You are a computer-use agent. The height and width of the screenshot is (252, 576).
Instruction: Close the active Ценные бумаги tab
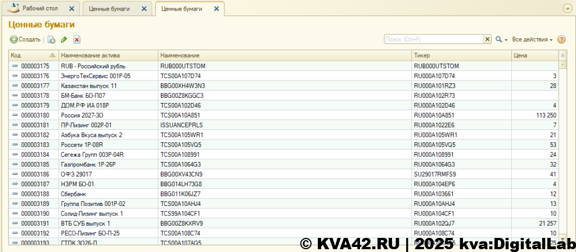tap(215, 9)
